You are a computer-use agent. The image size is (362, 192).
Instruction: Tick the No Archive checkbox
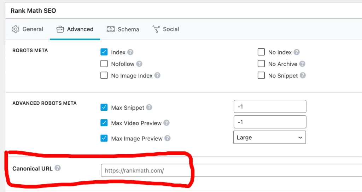click(261, 64)
